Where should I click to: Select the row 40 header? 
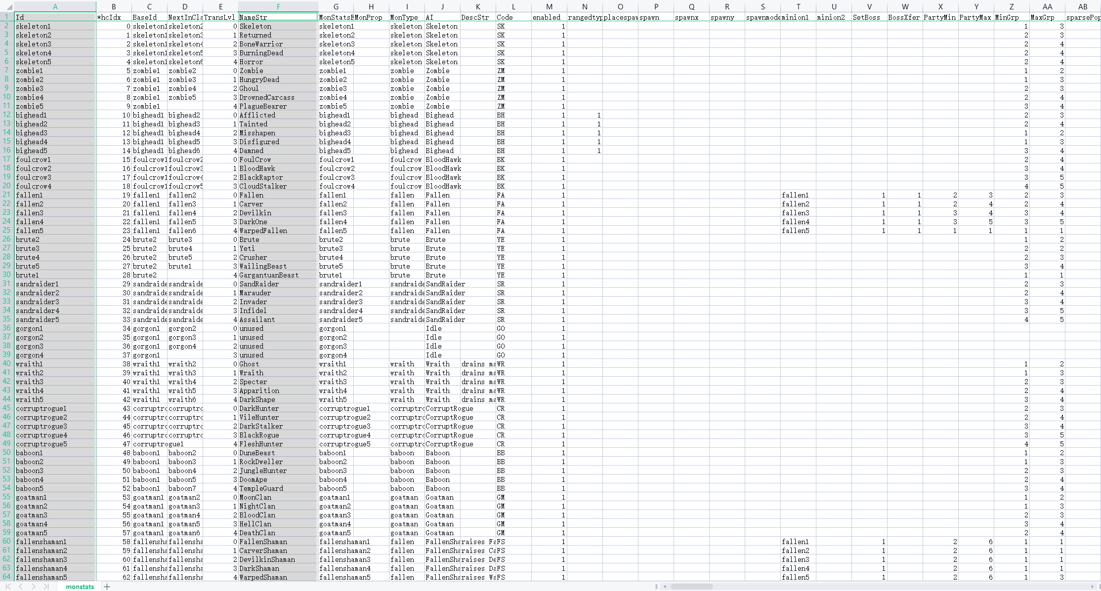tap(7, 363)
